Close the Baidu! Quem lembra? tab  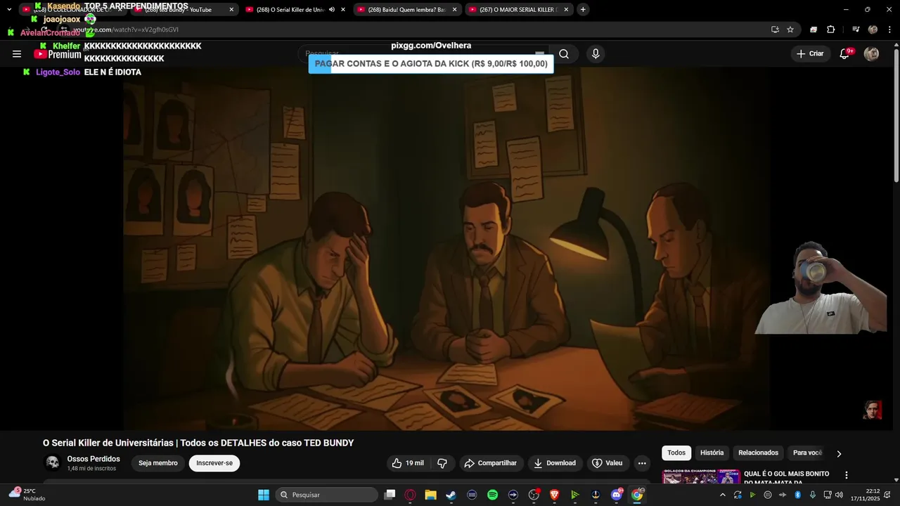454,9
